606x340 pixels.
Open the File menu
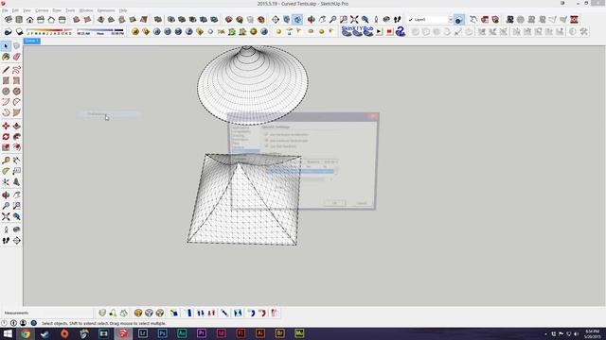pos(5,10)
